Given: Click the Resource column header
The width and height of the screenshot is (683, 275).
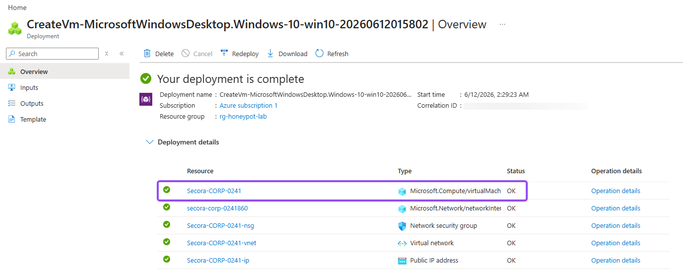Looking at the screenshot, I should pyautogui.click(x=200, y=171).
